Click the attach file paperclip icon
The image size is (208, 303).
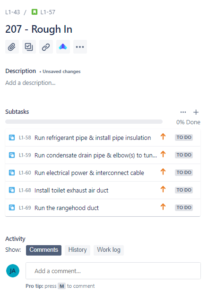(12, 47)
